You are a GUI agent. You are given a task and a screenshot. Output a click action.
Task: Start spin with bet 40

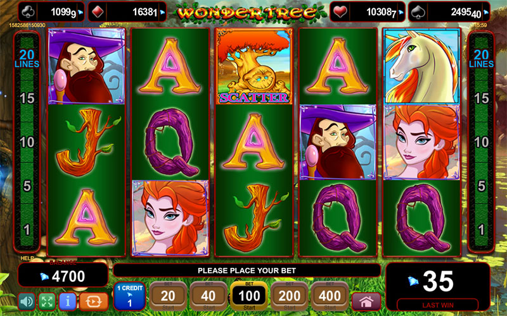(x=208, y=296)
